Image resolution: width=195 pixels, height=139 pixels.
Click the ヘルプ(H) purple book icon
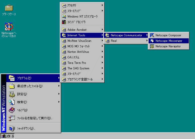(x=12, y=110)
